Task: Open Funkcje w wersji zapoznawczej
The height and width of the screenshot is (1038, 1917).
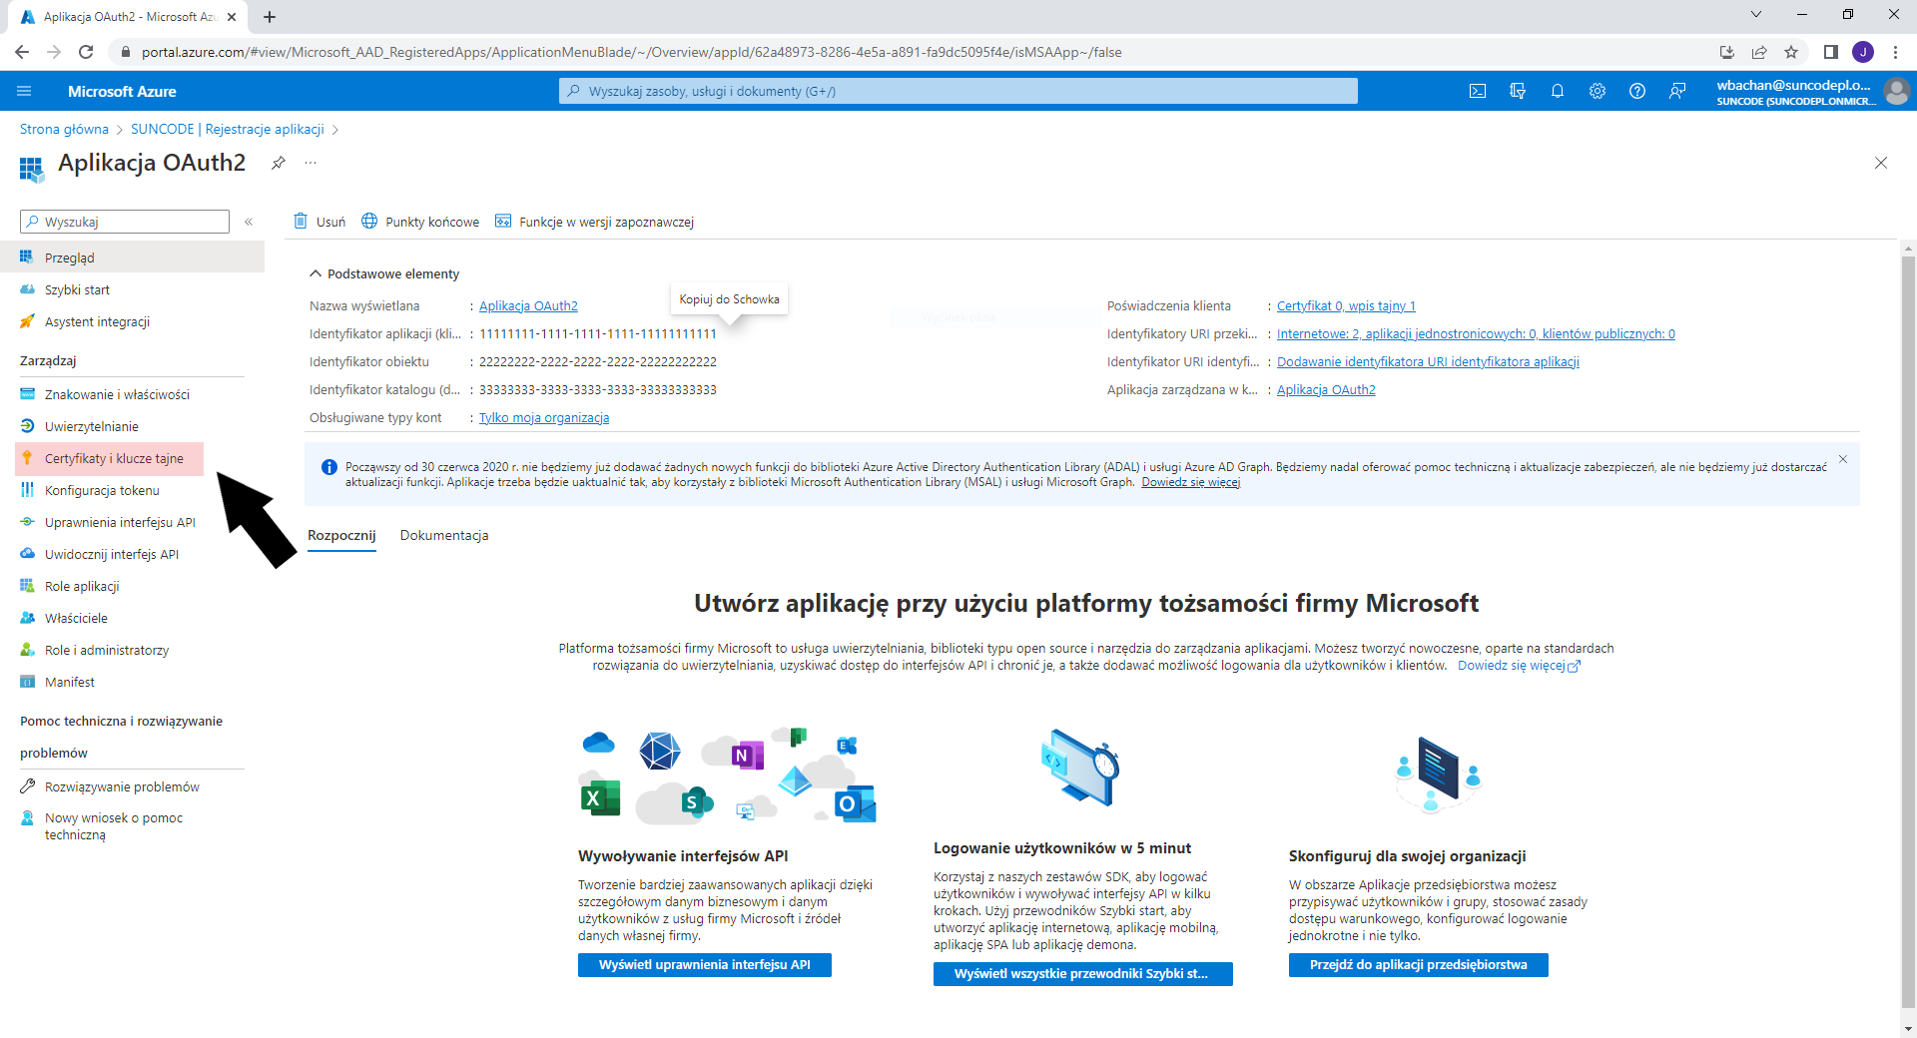Action: 594,222
